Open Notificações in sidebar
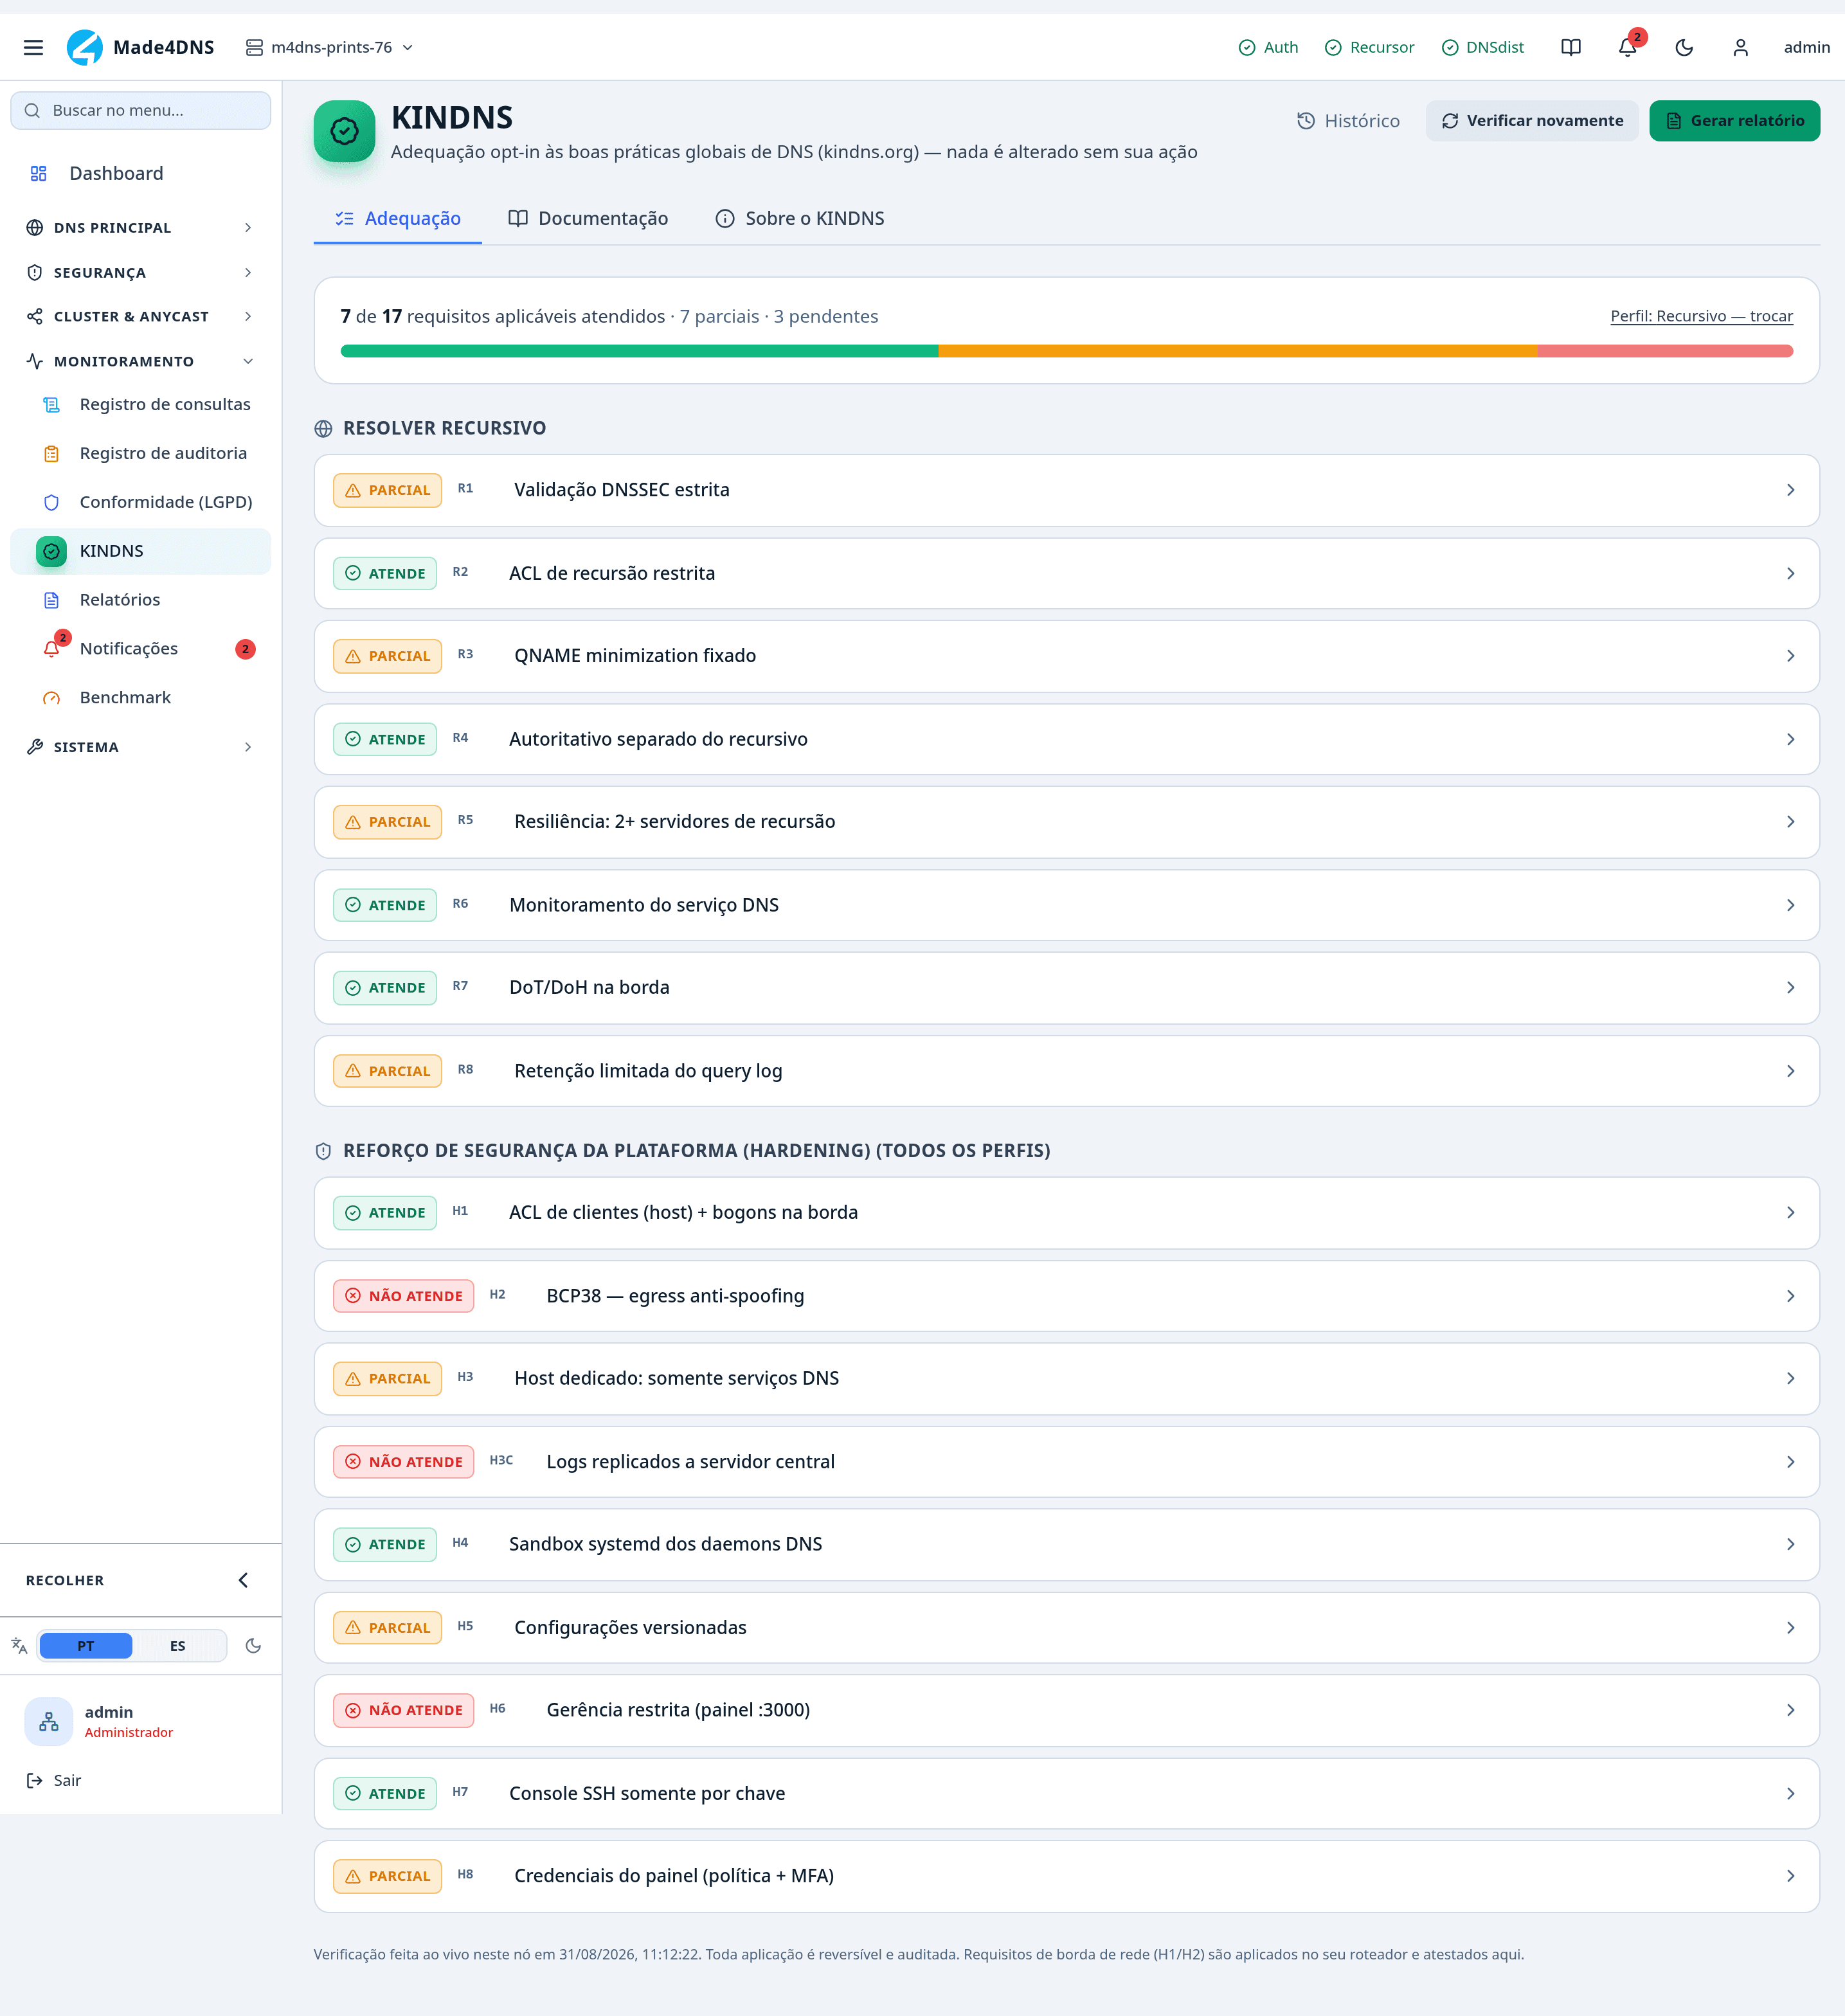This screenshot has height=2016, width=1845. tap(141, 649)
